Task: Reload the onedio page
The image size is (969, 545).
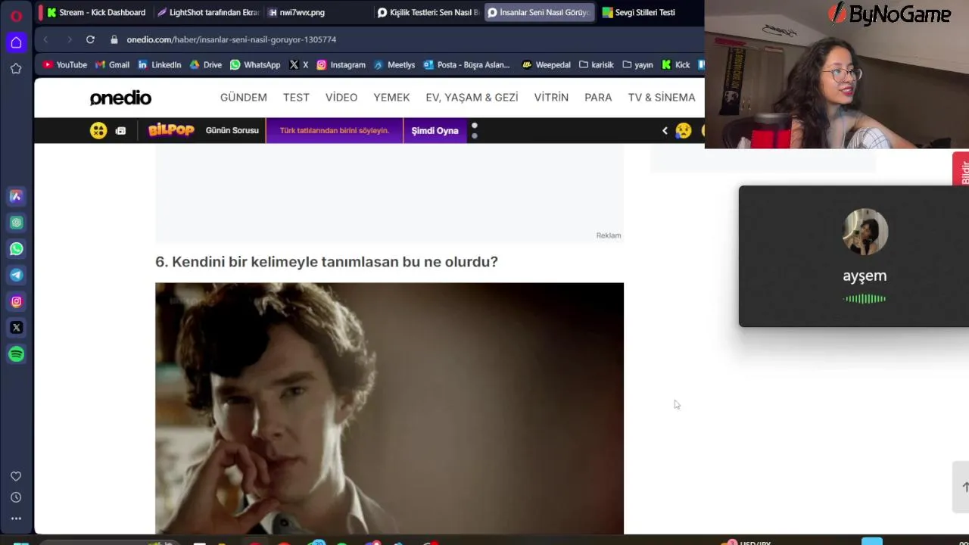Action: (x=90, y=39)
